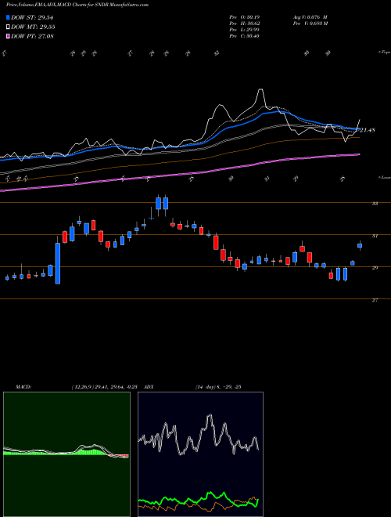The image size is (391, 517).
Task: Click the 'Pre V: 0.693 M' value
Action: click(310, 23)
